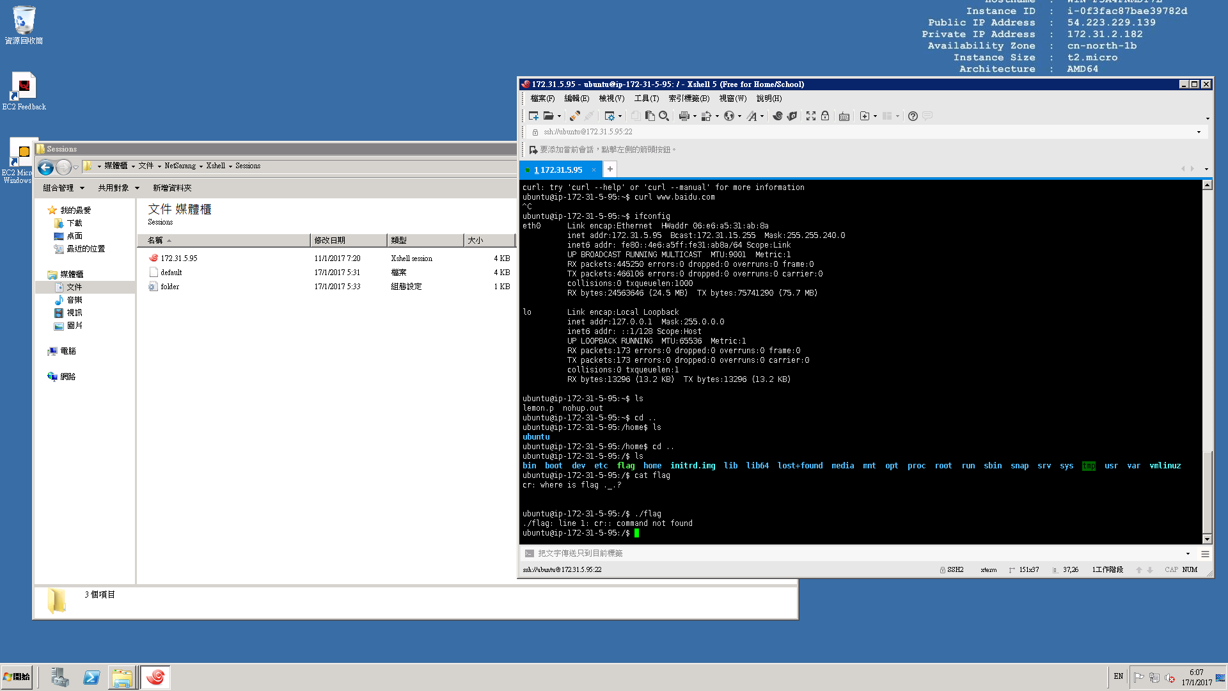Screen dimensions: 1228x691
Task: Toggle full screen icon in Xshell
Action: pyautogui.click(x=811, y=116)
